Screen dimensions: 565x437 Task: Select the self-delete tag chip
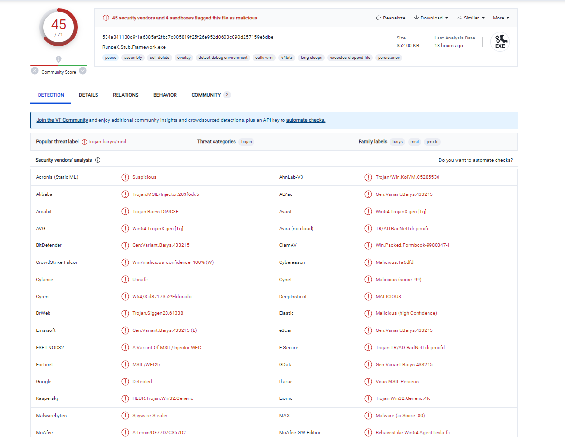(159, 58)
